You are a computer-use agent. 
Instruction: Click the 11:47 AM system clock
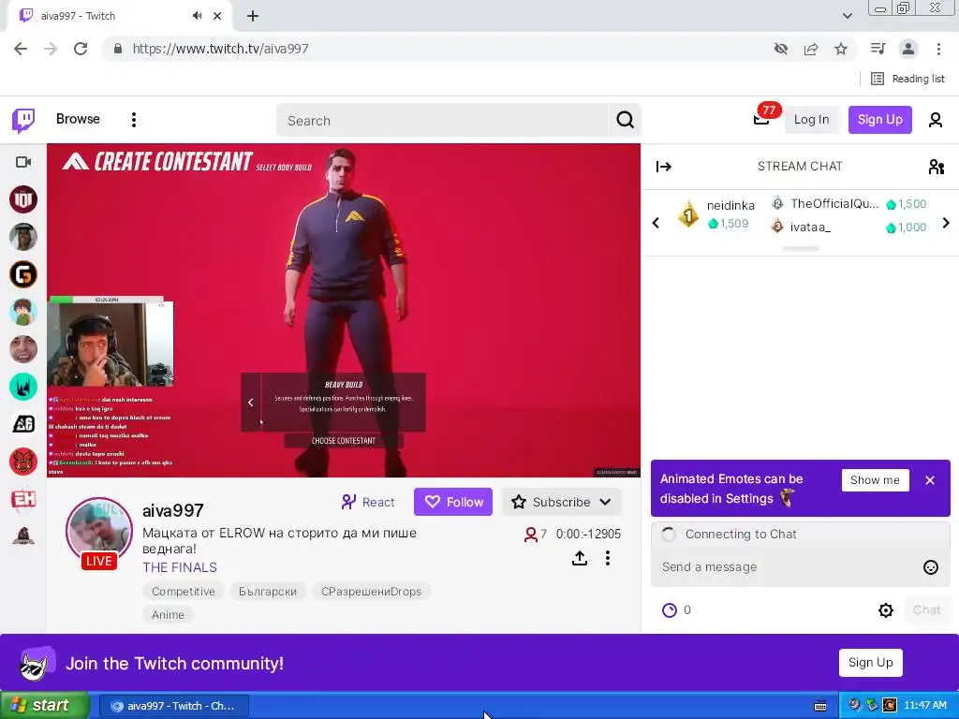point(924,706)
